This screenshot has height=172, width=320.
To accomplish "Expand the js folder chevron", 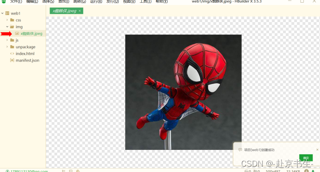I will pos(7,40).
